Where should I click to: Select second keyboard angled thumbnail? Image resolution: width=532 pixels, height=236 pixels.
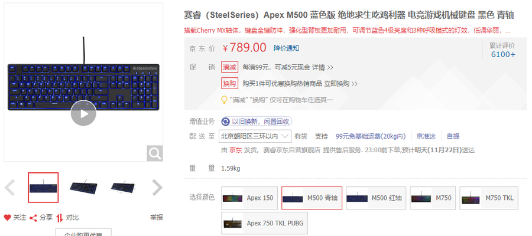coord(83,187)
